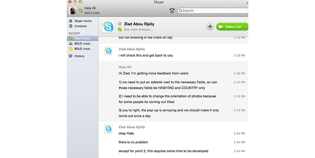Open the Contacts list
The height and width of the screenshot is (158, 315).
[82, 26]
